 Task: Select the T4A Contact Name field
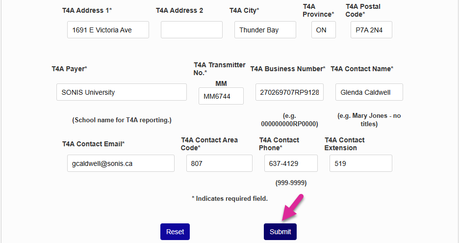click(369, 92)
